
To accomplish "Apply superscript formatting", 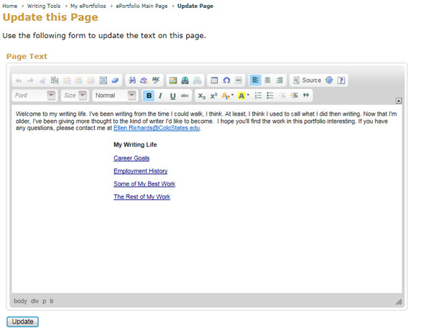I will [213, 96].
